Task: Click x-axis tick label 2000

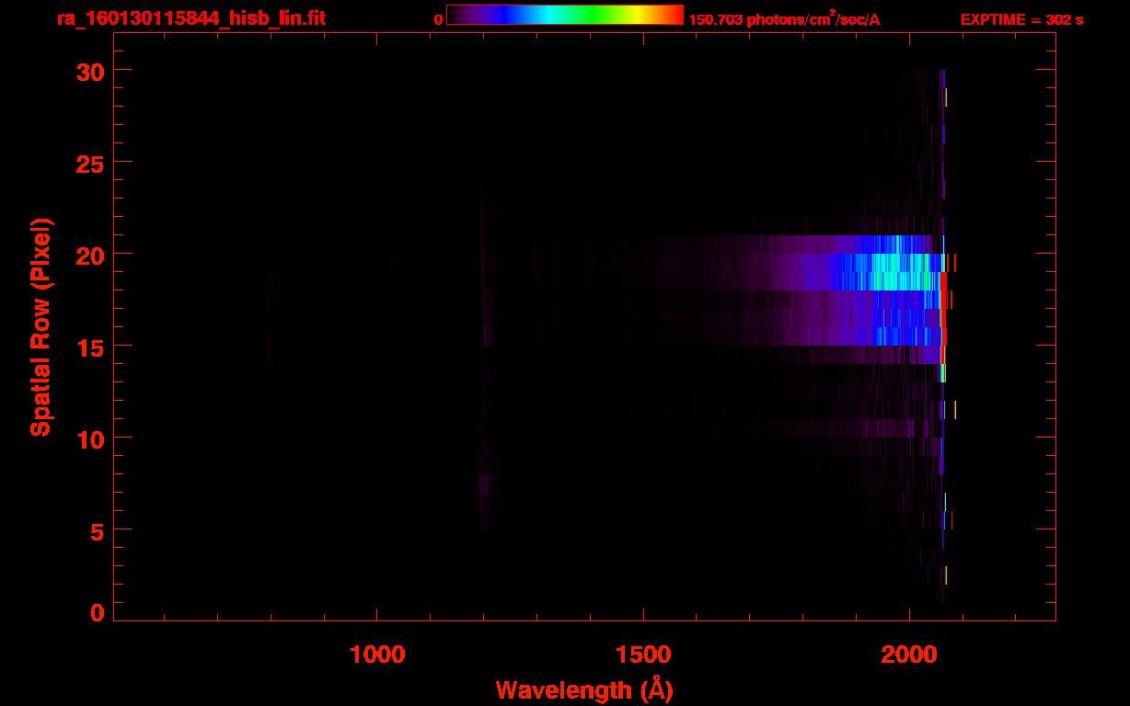Action: pyautogui.click(x=909, y=654)
